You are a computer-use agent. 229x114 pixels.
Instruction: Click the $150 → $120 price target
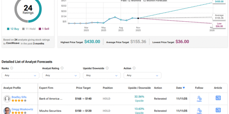pyautogui.click(x=83, y=111)
